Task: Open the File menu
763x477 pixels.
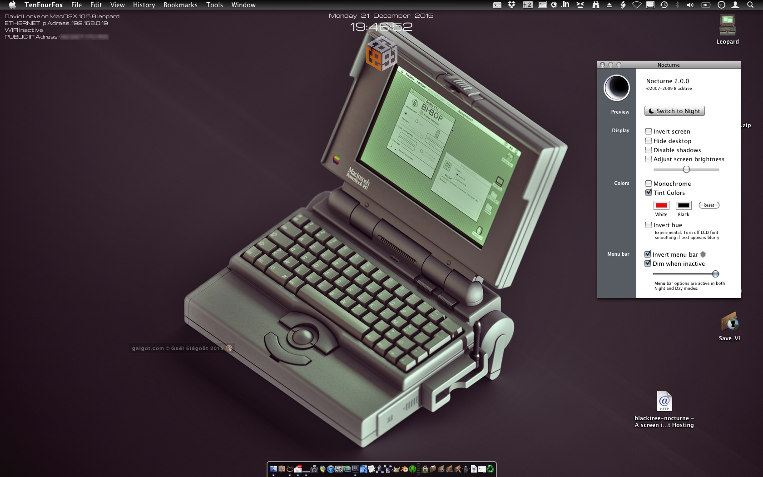Action: [76, 5]
